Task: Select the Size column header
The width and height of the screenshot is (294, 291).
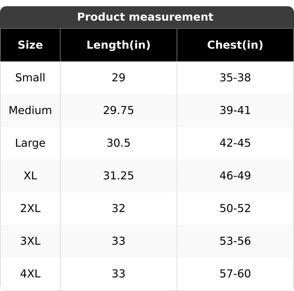Action: (30, 45)
